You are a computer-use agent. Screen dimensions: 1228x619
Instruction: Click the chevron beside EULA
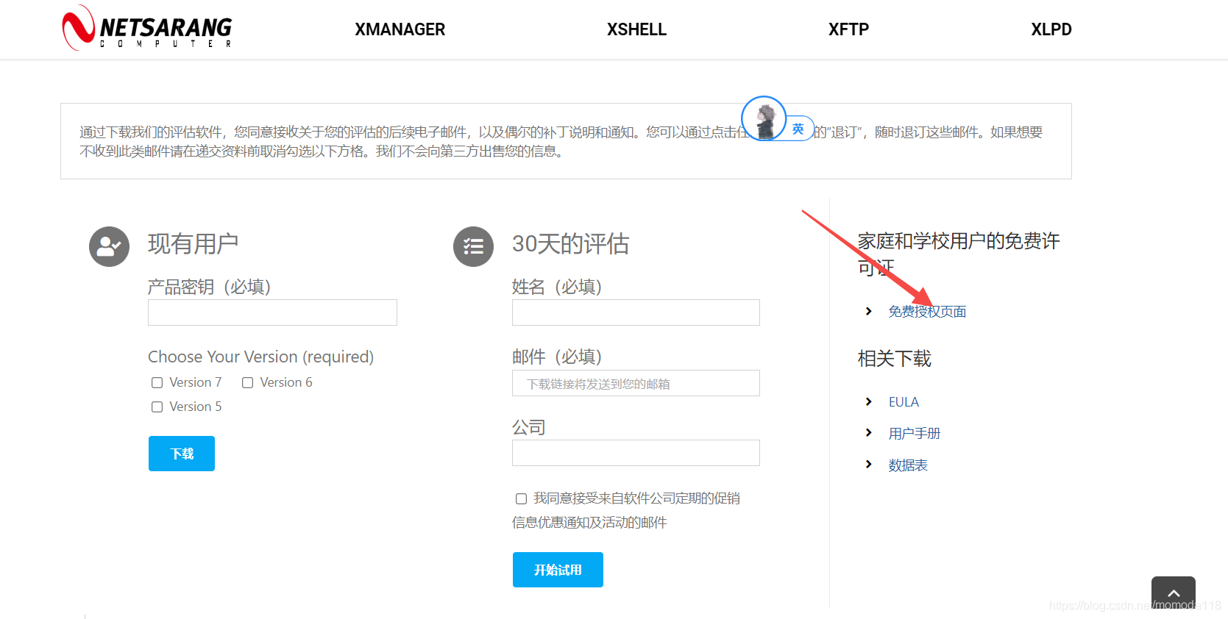click(x=869, y=401)
